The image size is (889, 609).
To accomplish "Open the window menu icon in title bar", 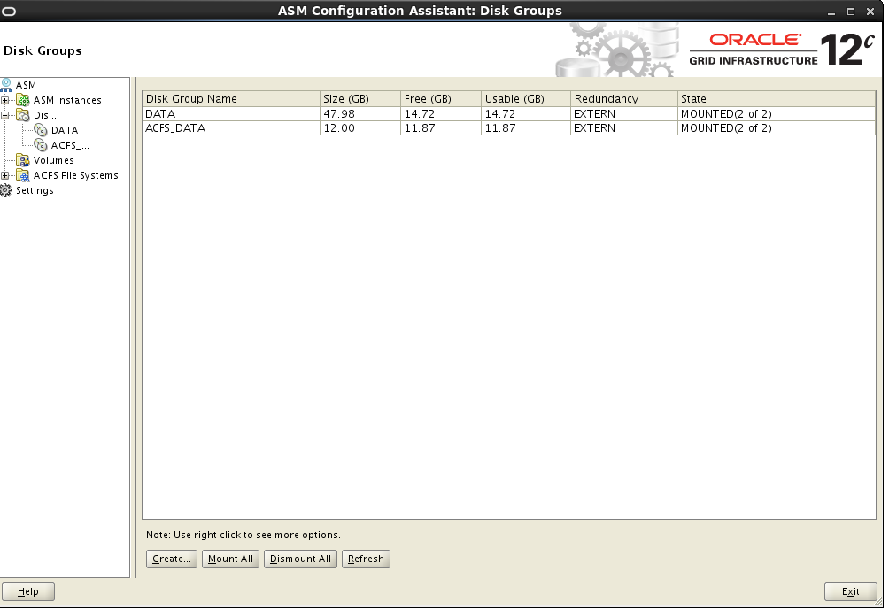I will click(9, 11).
